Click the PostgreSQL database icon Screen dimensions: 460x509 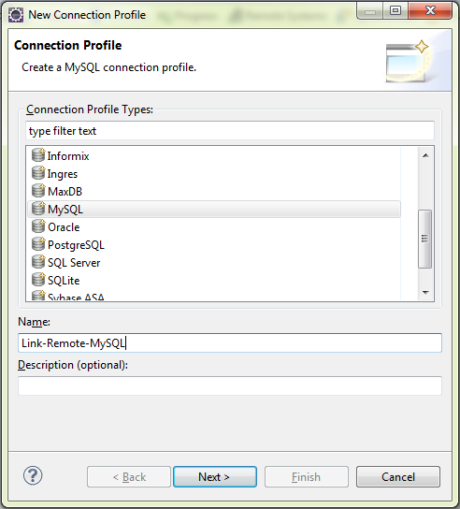click(x=38, y=244)
